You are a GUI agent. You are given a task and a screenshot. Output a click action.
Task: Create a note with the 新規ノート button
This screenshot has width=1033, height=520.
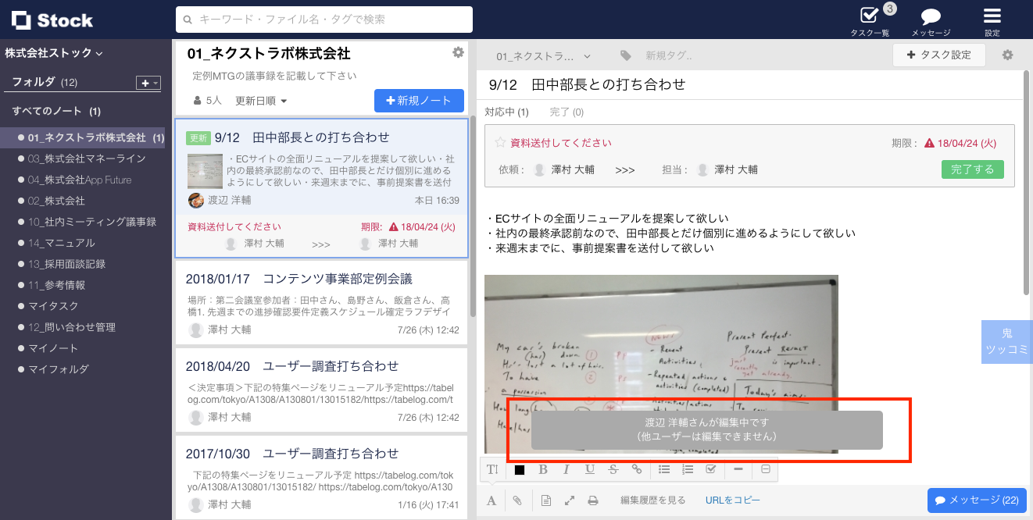[419, 101]
